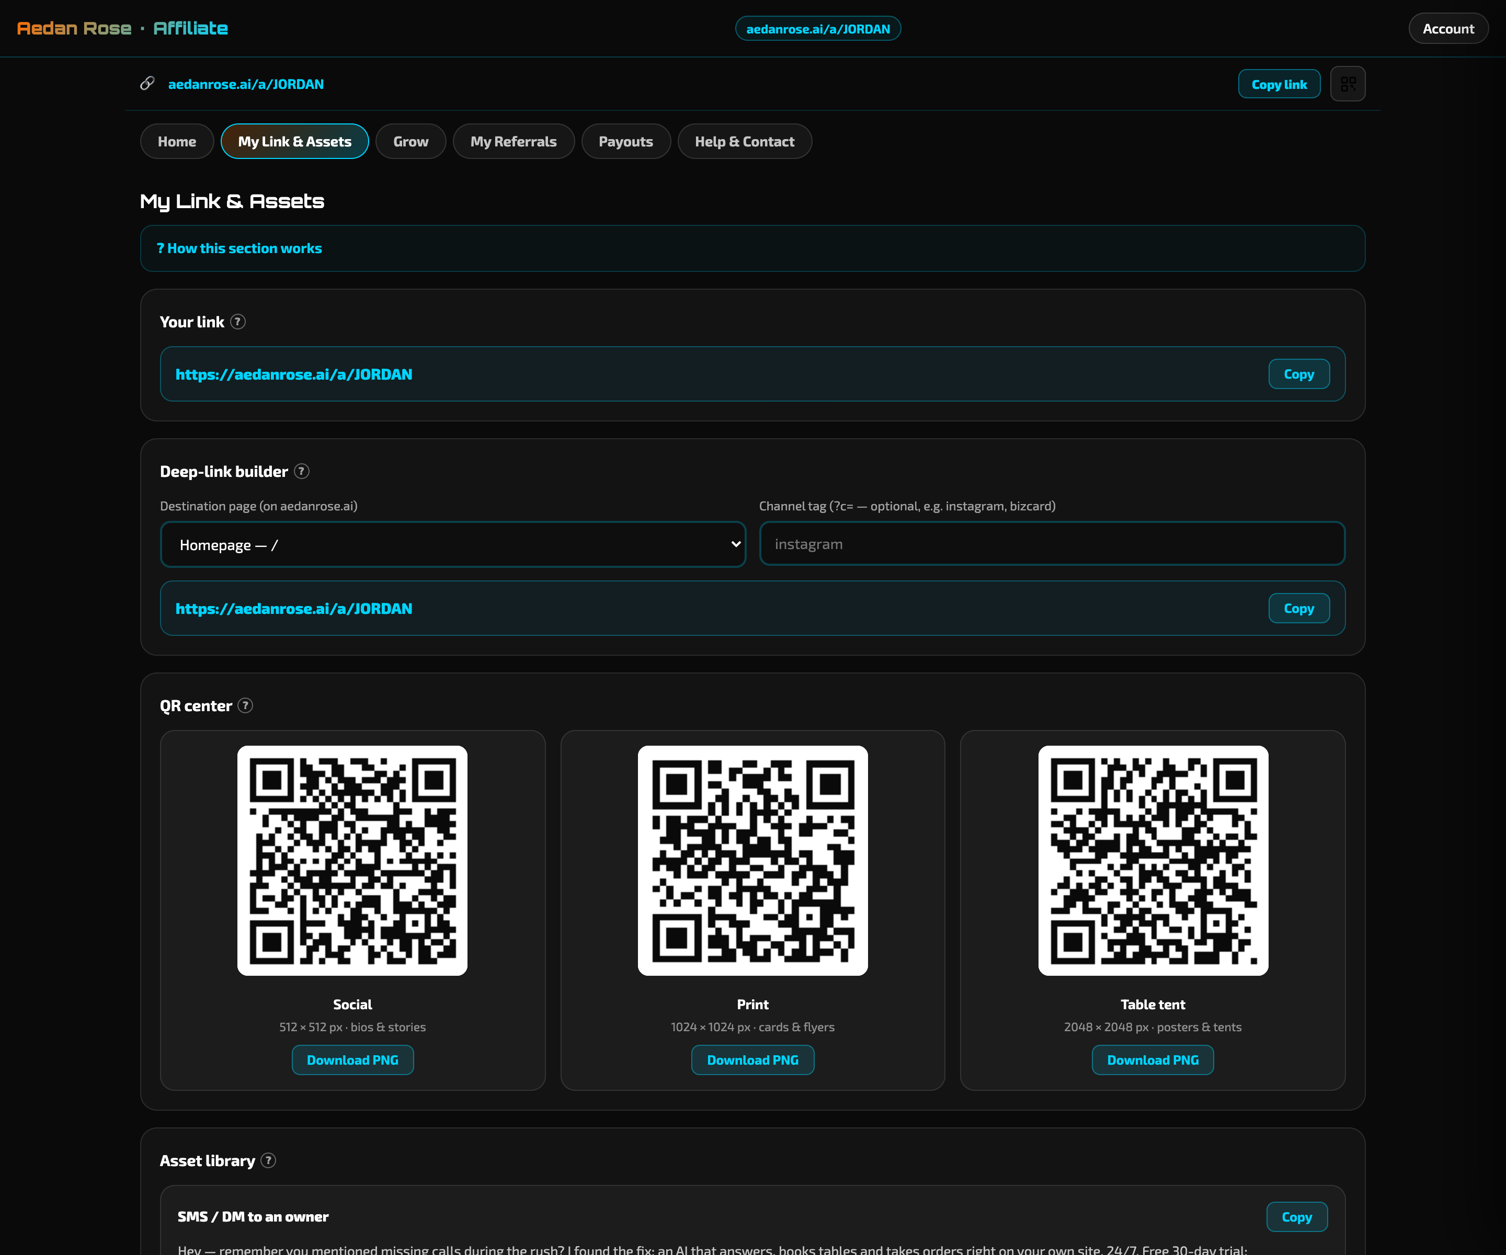
Task: Click the aedanrose.ai/a/JORDAN link below the header
Action: coord(246,84)
